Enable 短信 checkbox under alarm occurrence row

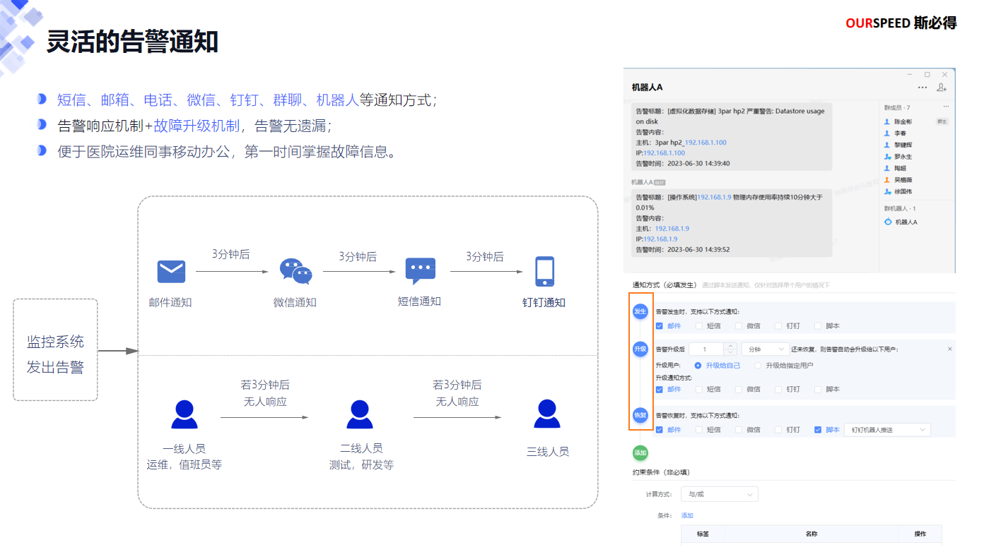coord(699,326)
